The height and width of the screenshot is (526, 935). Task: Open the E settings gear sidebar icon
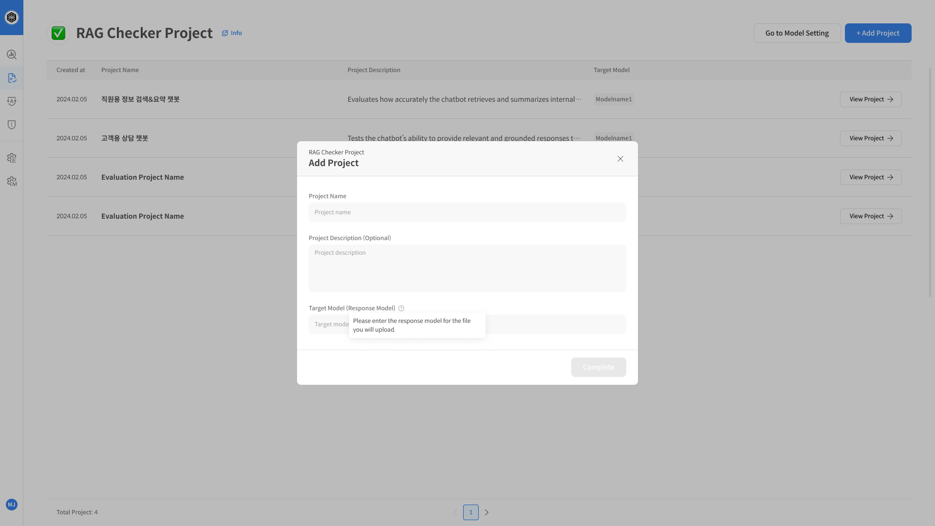pos(12,158)
